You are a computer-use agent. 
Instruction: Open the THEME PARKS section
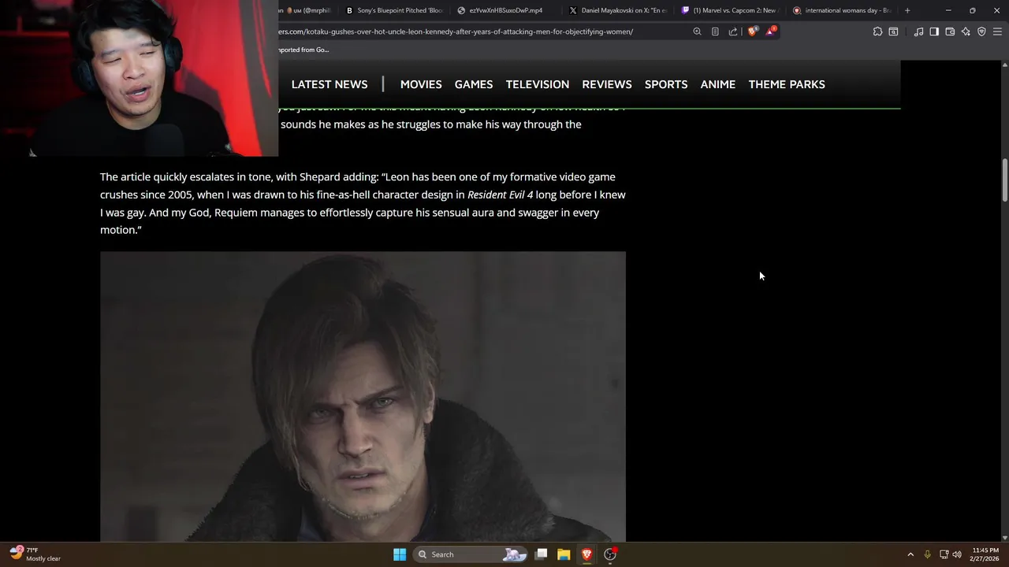[787, 84]
